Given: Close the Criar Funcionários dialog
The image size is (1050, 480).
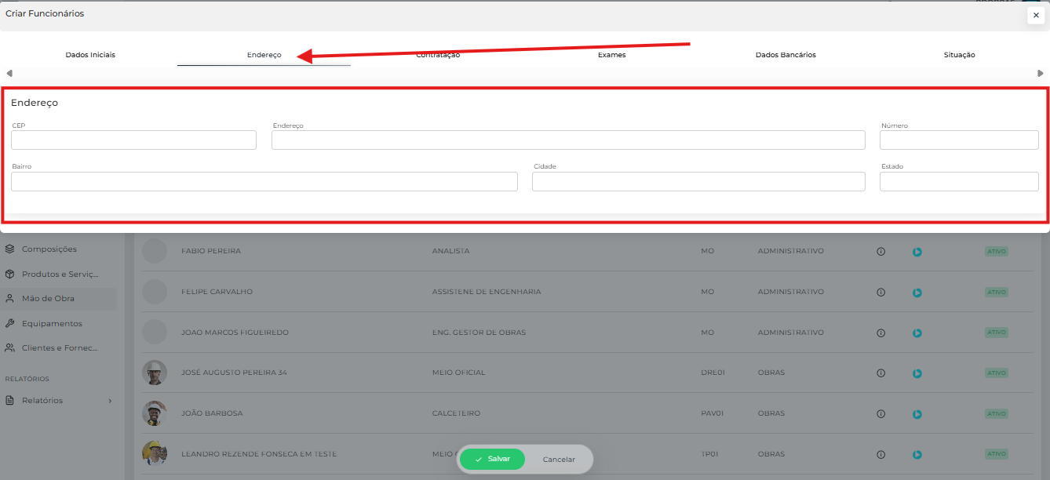Looking at the screenshot, I should pos(1036,15).
